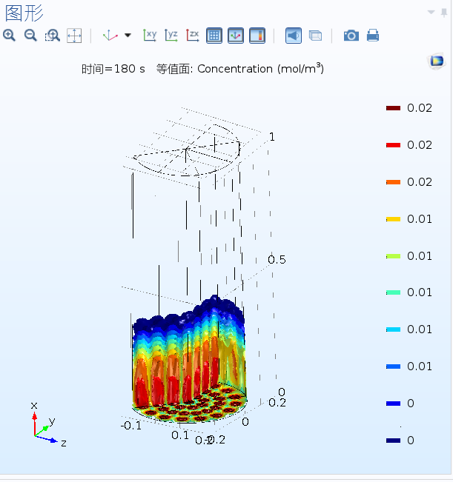This screenshot has width=453, height=482.
Task: Switch to the xy view
Action: [x=150, y=36]
